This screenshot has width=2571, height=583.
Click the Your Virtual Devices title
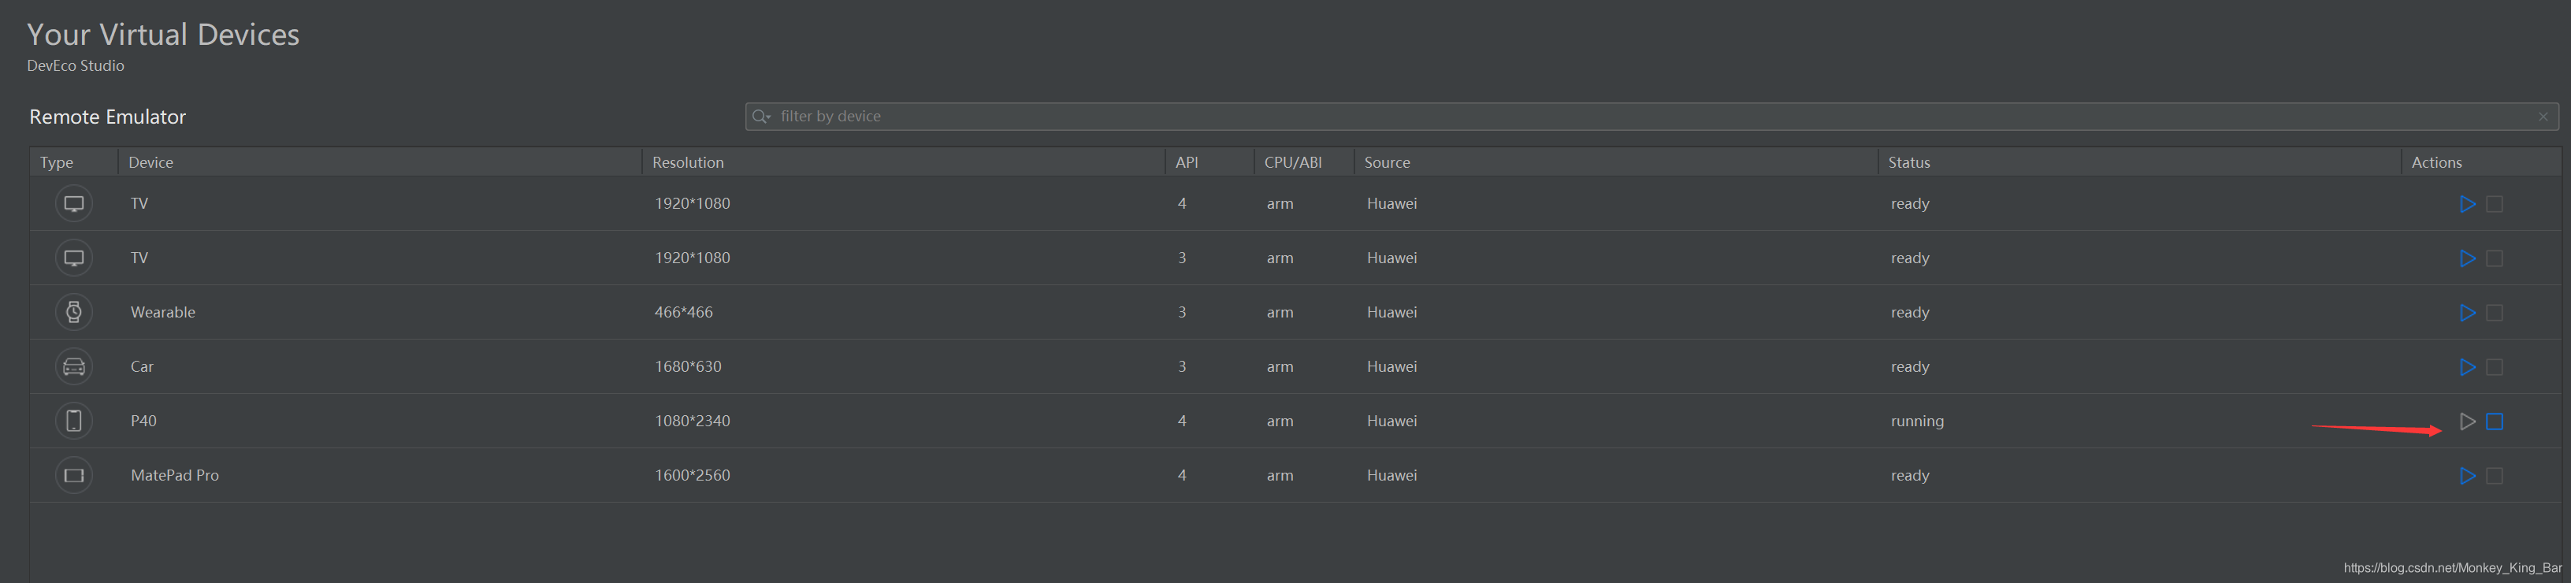162,34
